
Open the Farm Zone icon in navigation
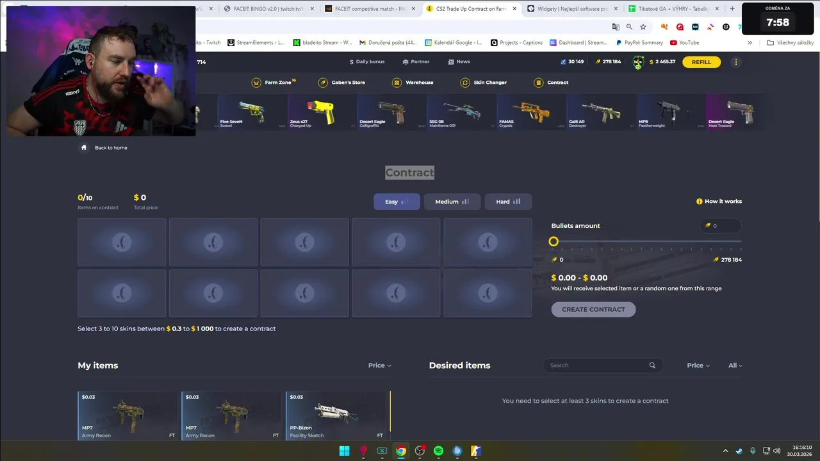(256, 83)
